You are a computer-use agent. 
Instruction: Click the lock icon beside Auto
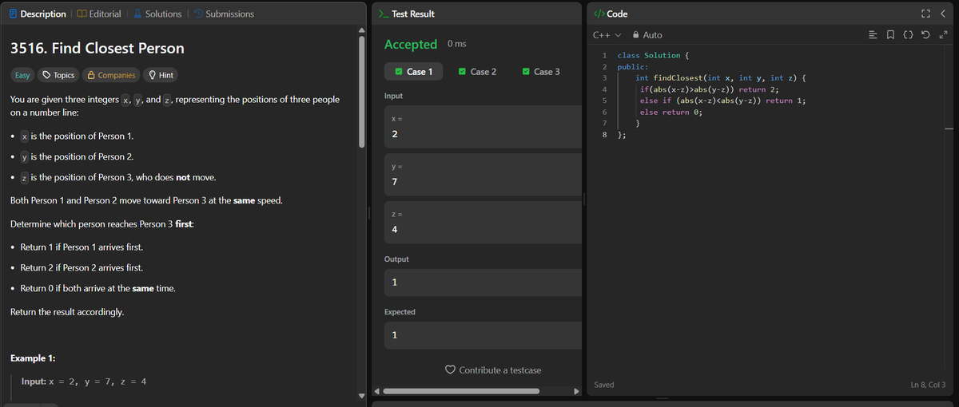pos(635,35)
